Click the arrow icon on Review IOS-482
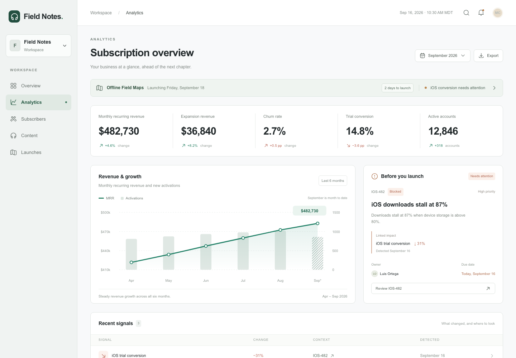The width and height of the screenshot is (516, 358). [488, 289]
